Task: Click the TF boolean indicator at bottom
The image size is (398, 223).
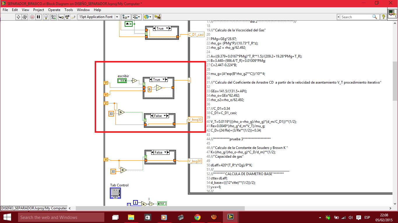Action: [x=162, y=204]
